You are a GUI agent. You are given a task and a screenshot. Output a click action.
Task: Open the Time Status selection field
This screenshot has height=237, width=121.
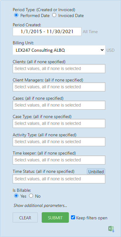tap(59, 179)
